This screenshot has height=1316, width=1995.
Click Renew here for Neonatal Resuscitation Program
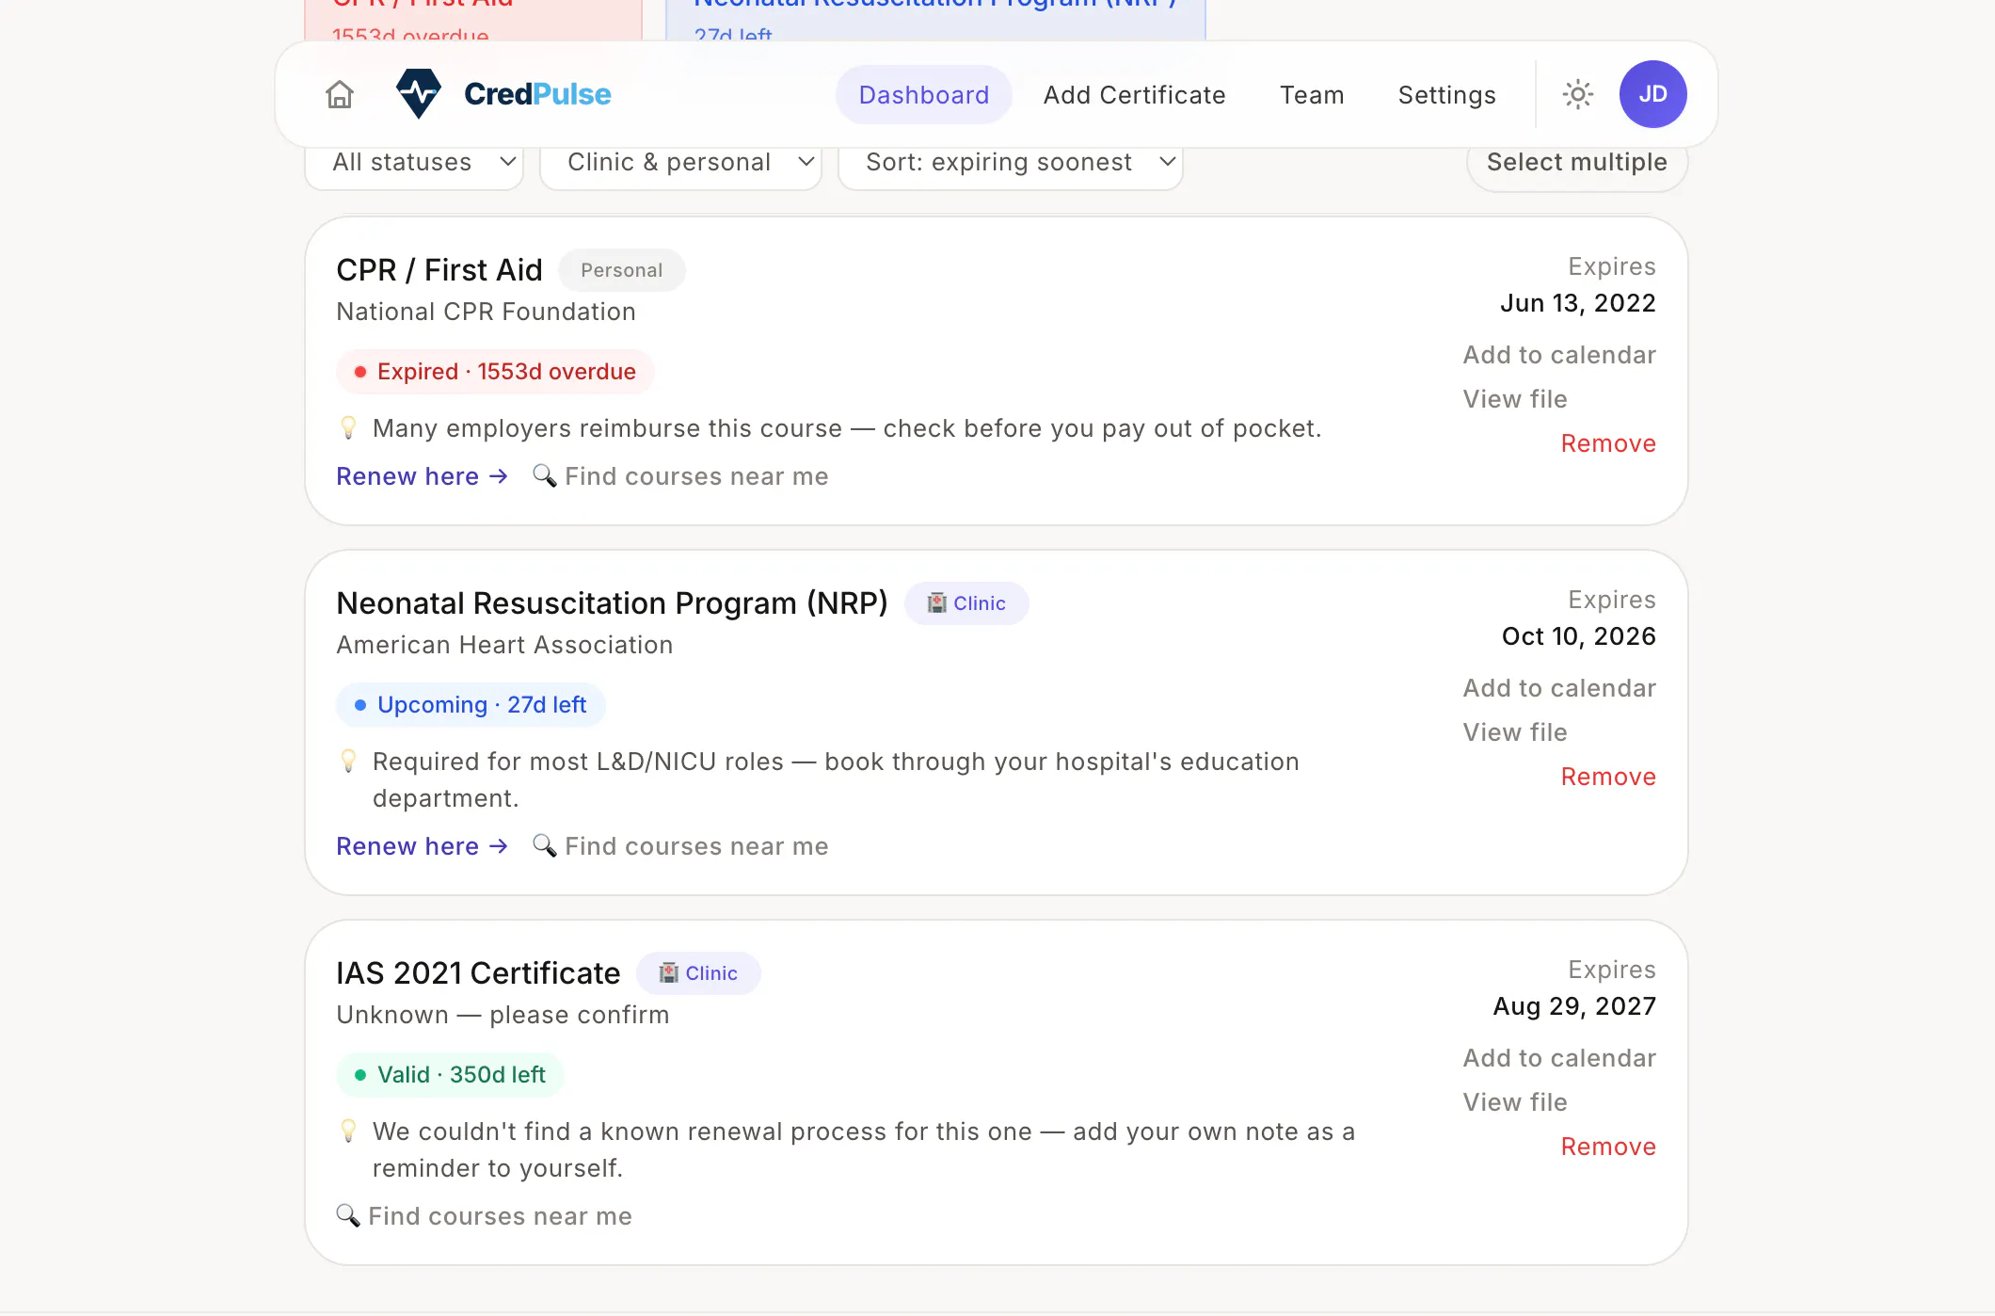(x=422, y=846)
